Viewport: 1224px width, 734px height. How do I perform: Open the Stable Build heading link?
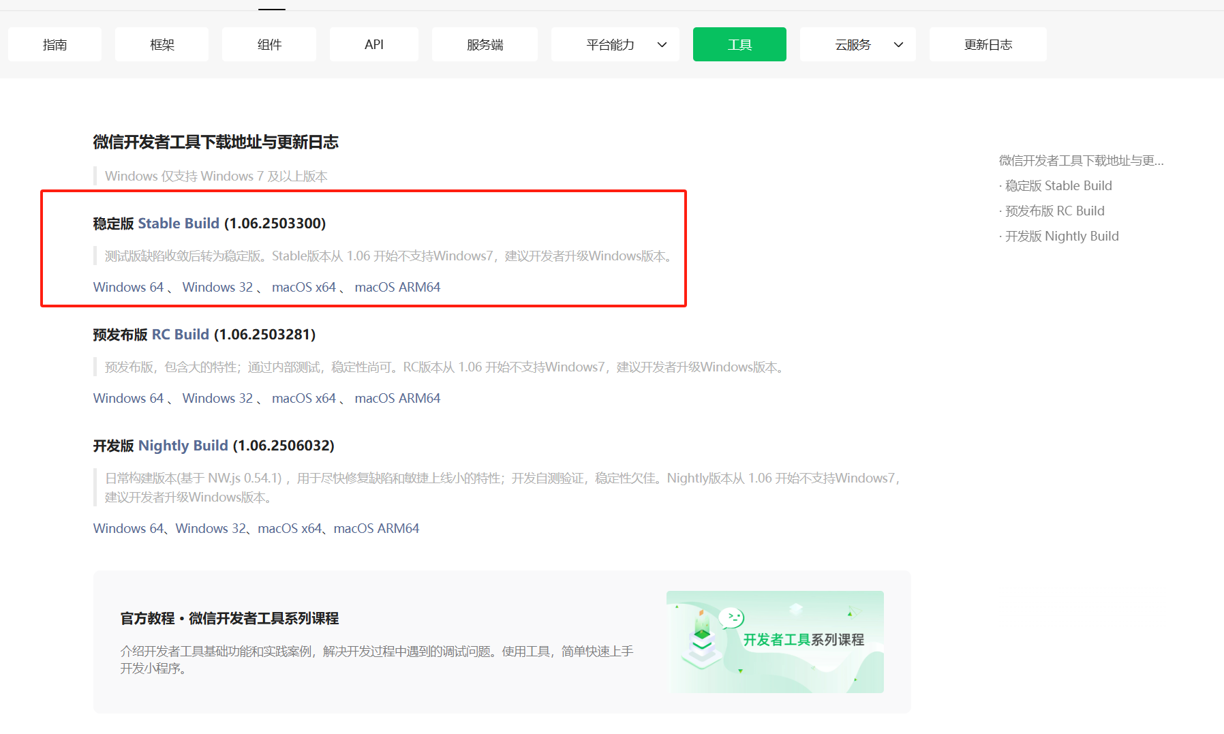coord(179,224)
